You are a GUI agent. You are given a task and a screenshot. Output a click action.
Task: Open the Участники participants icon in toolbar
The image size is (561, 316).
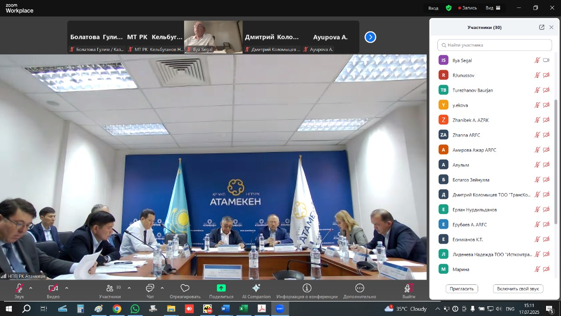tap(110, 288)
